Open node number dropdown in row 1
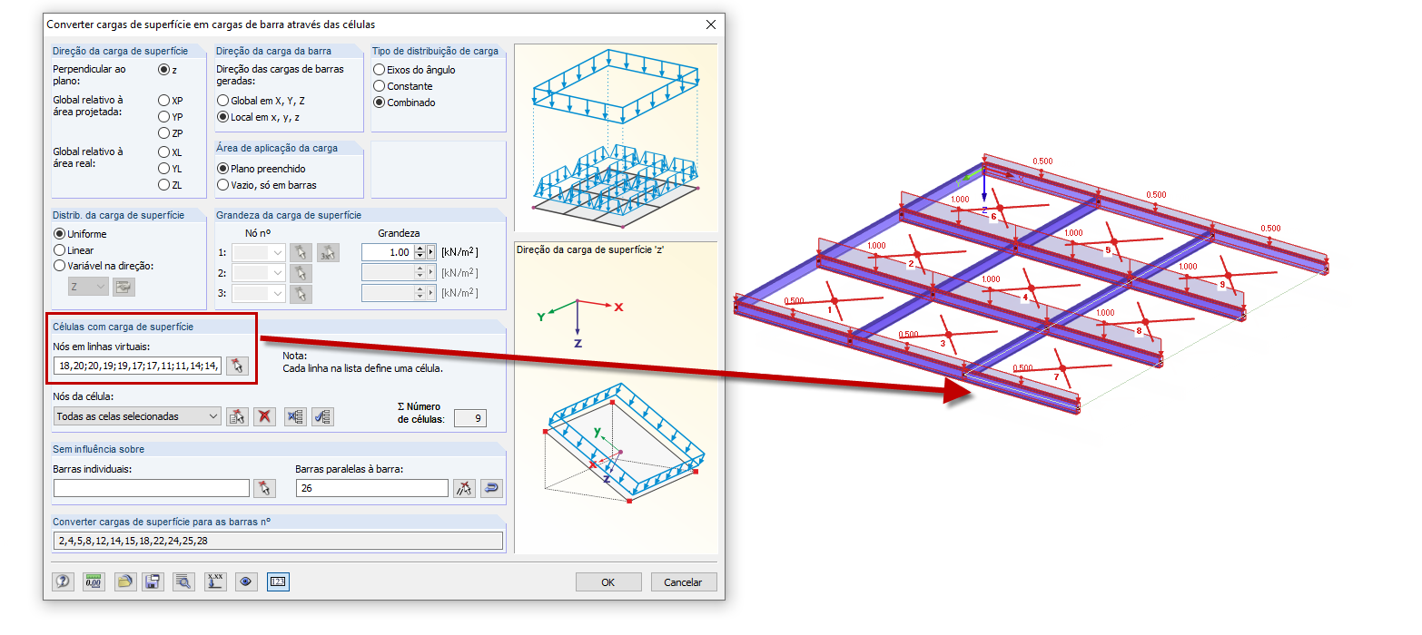This screenshot has width=1422, height=635. click(259, 252)
